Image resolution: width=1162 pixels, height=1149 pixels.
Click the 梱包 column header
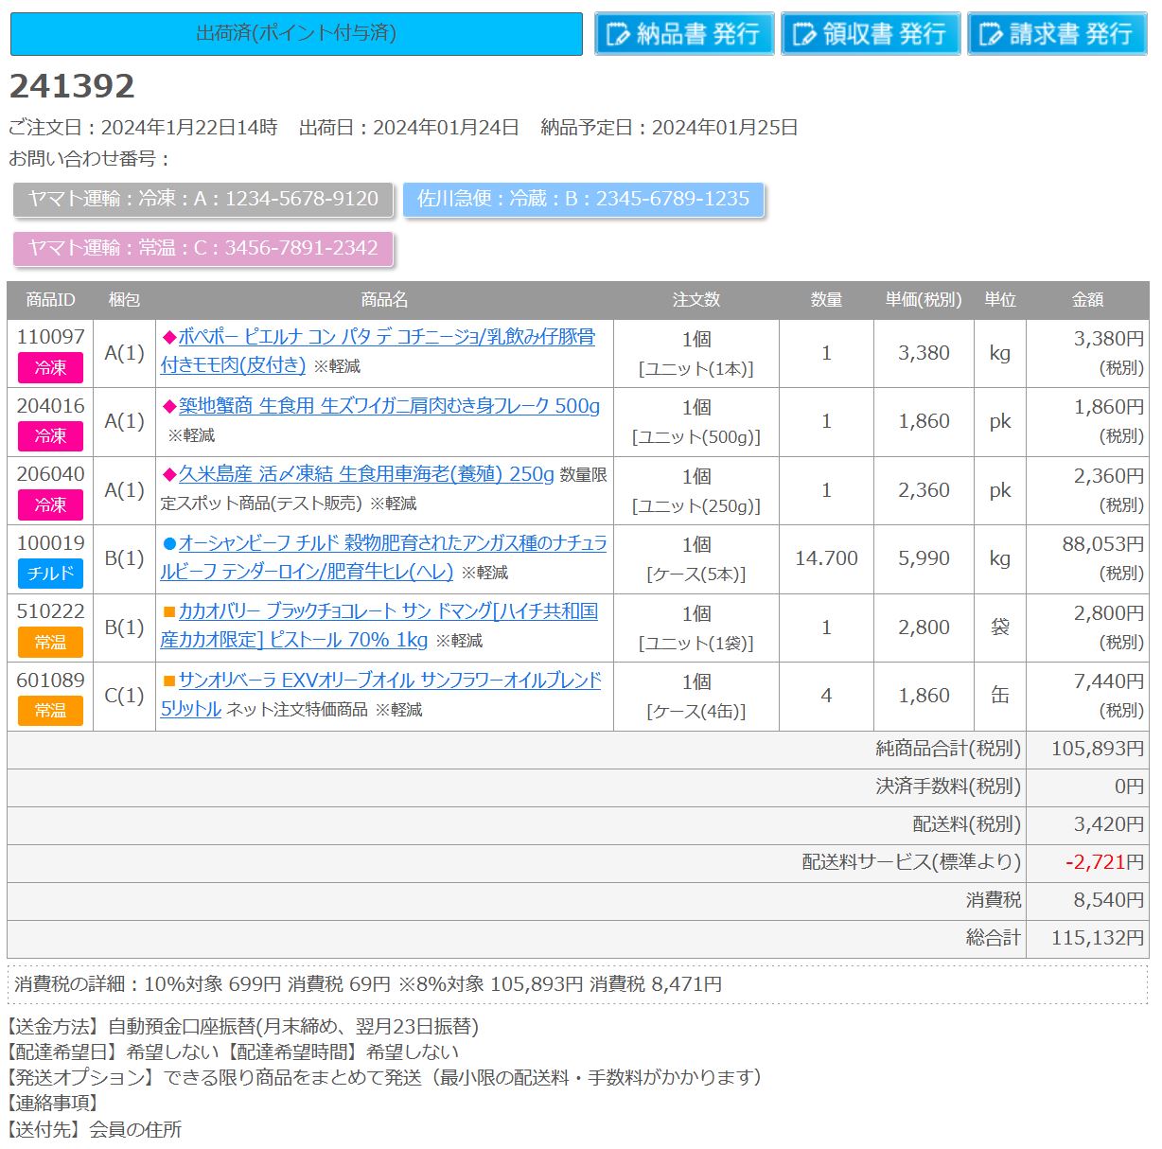[x=125, y=300]
